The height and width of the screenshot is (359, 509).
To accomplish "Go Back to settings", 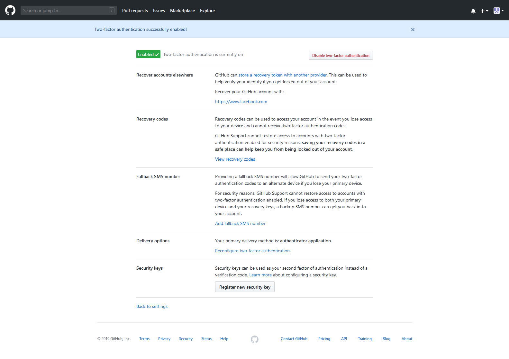I will (152, 306).
